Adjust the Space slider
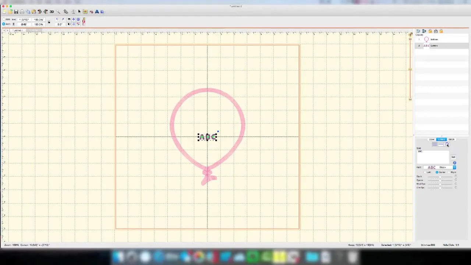The width and height of the screenshot is (471, 265). click(440, 180)
